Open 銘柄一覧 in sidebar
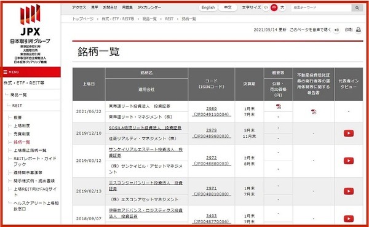 click(22, 142)
